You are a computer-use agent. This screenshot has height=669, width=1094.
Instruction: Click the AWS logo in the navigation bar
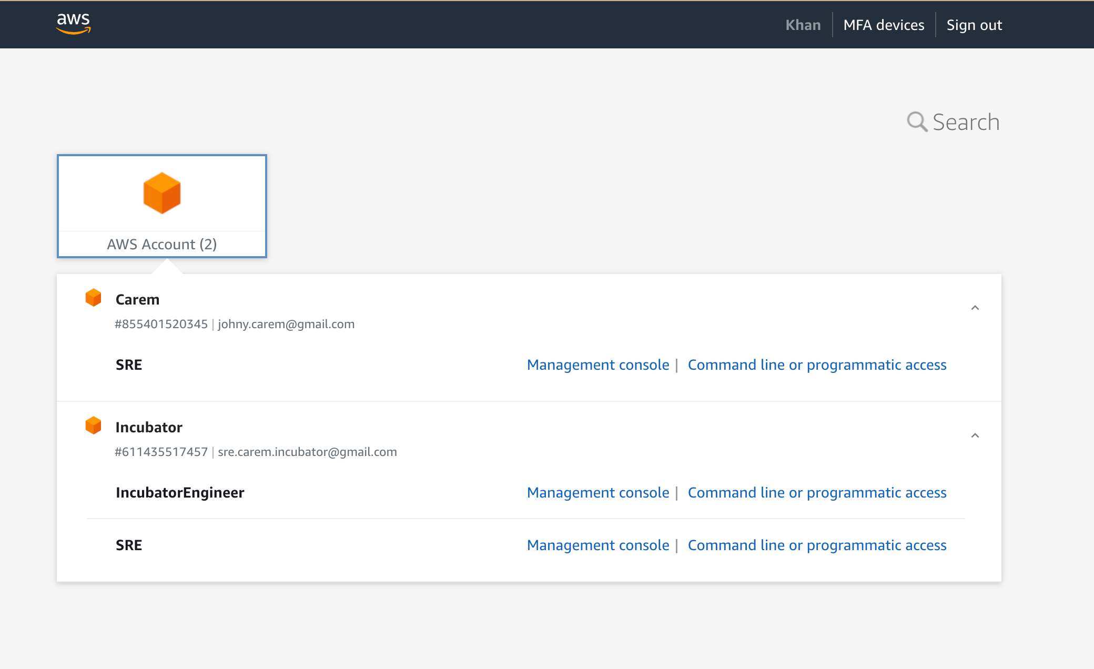(x=73, y=23)
